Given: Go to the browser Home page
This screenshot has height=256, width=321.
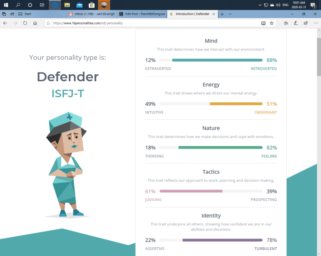Looking at the screenshot, I should [35, 23].
